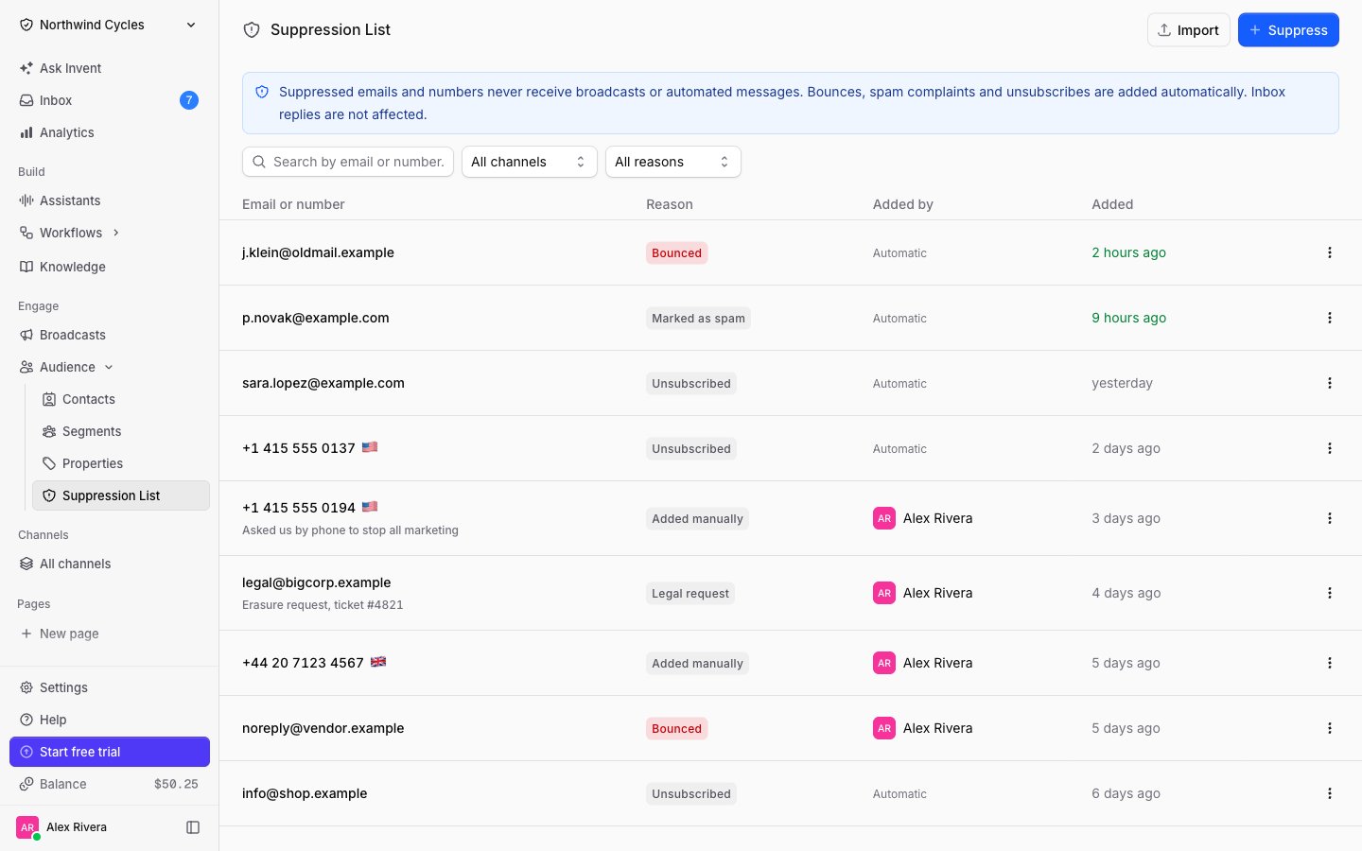Open row menu for sara.lopez@example.com
The height and width of the screenshot is (851, 1362).
pyautogui.click(x=1329, y=383)
